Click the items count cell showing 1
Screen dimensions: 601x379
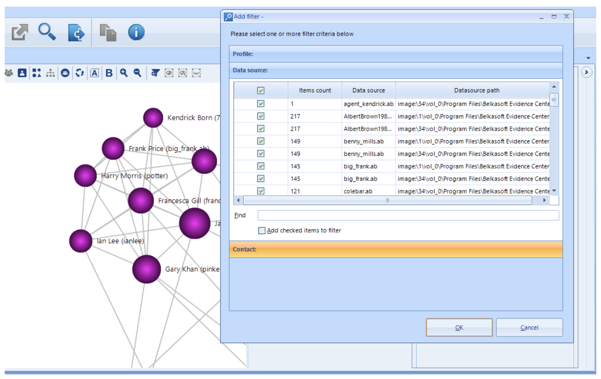pos(315,104)
